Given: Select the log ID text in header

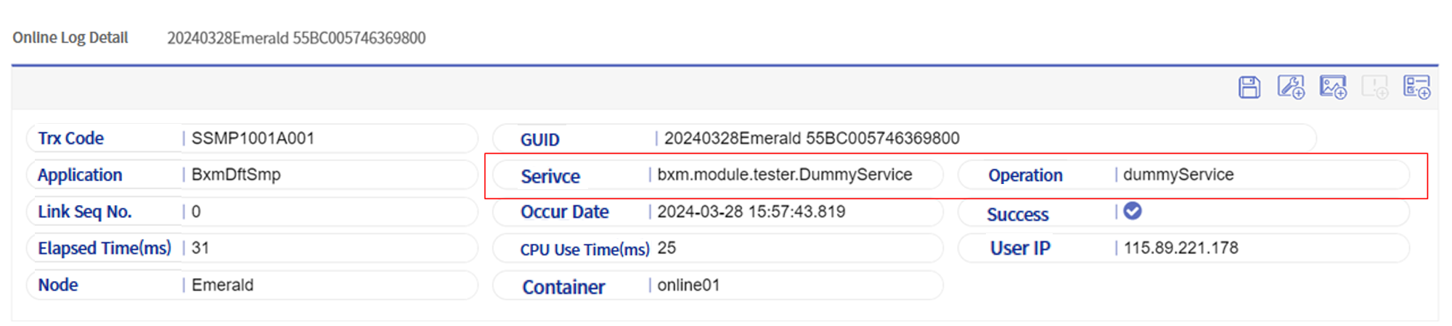Looking at the screenshot, I should tap(296, 38).
